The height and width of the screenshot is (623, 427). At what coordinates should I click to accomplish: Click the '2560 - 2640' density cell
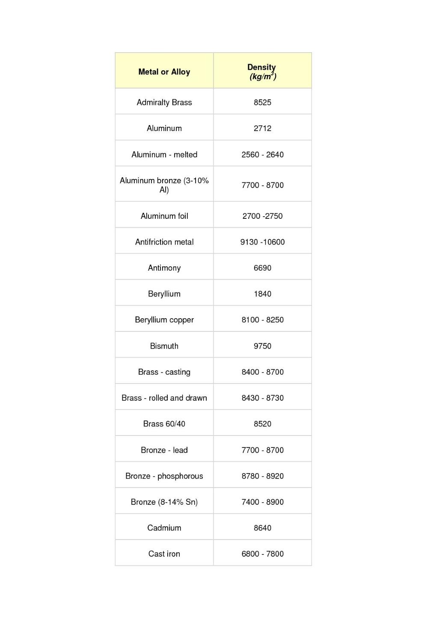click(262, 155)
